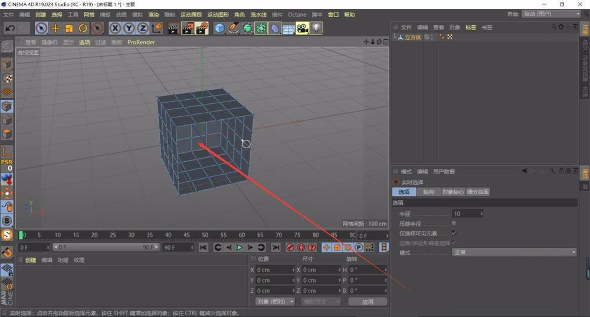Open ProRender viewport menu

(141, 42)
